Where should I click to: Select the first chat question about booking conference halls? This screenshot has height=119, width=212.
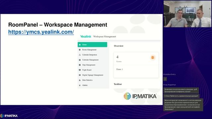pos(181,90)
